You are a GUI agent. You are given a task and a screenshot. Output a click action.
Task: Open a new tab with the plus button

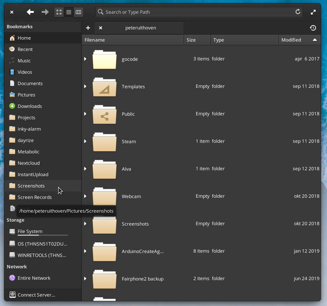coord(88,28)
